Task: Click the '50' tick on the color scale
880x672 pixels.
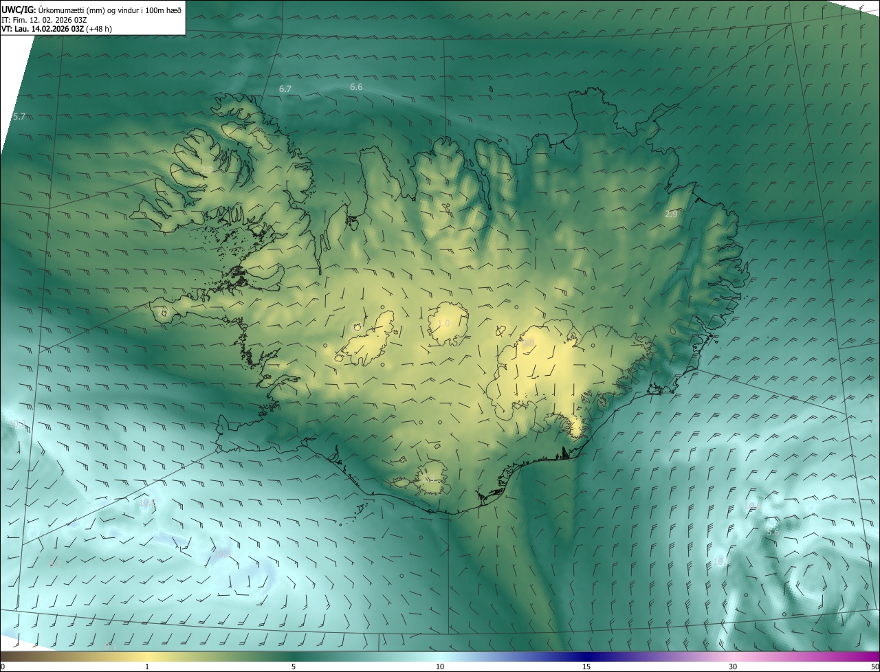Action: 874,667
